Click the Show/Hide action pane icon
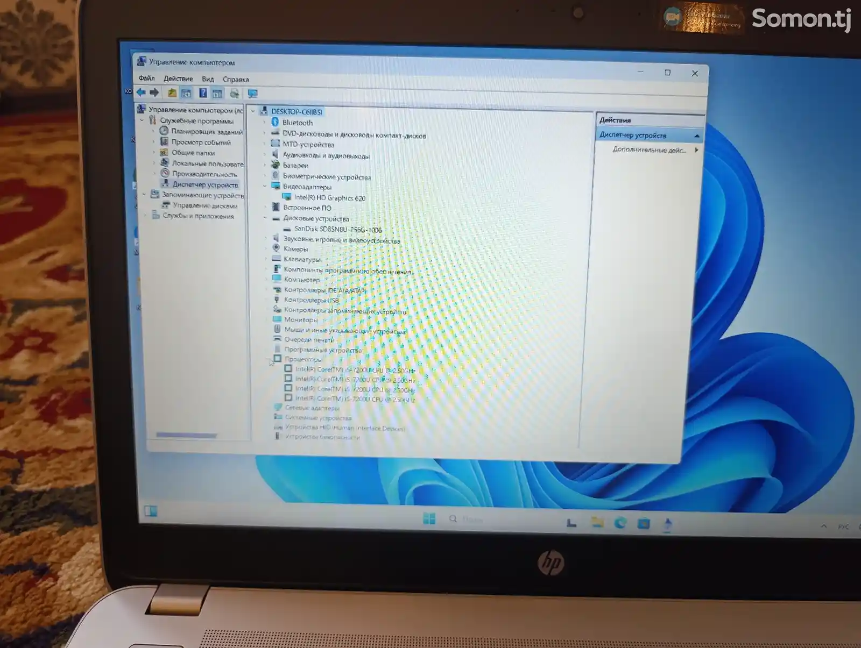This screenshot has width=861, height=648. tap(217, 94)
